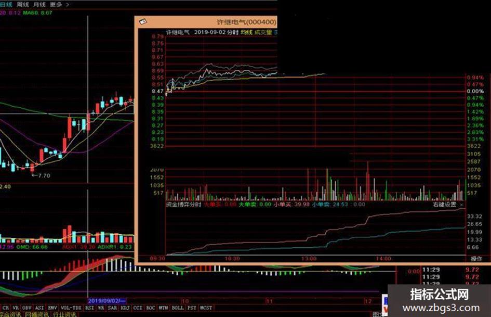Viewport: 491px width, 317px height.
Task: Click the 8.47 reference price label
Action: coord(157,91)
